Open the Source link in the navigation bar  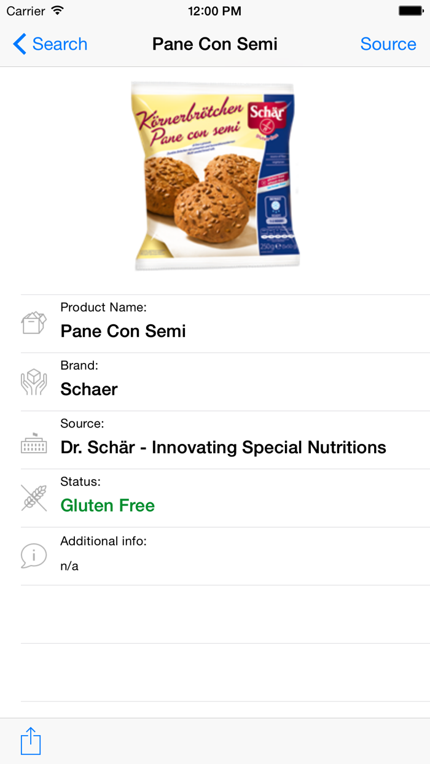click(x=388, y=44)
